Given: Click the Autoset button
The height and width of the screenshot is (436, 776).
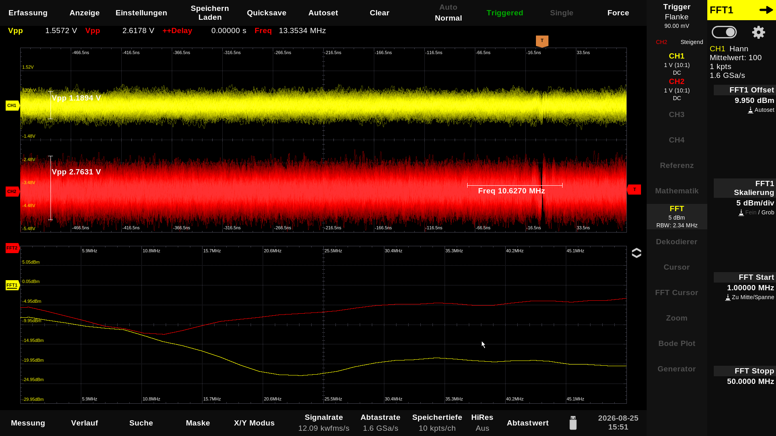Looking at the screenshot, I should (323, 13).
